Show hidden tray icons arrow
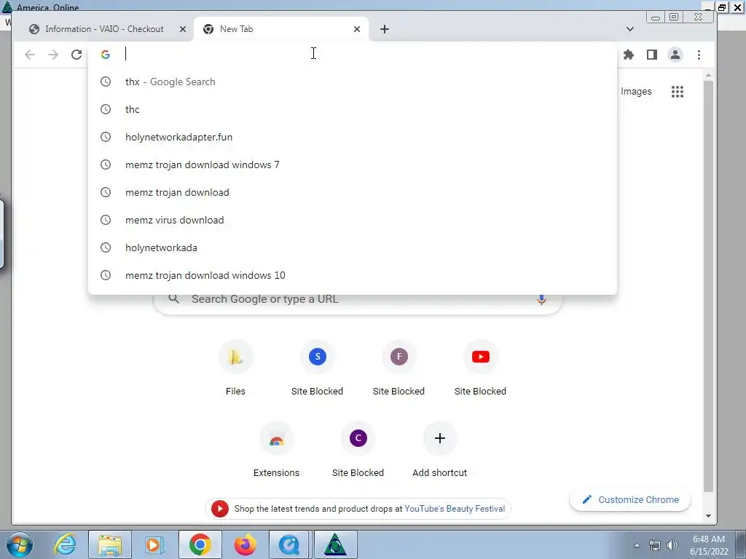This screenshot has height=559, width=746. click(x=637, y=545)
